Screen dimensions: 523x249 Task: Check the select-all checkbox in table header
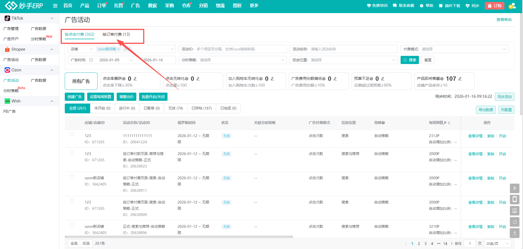point(72,123)
